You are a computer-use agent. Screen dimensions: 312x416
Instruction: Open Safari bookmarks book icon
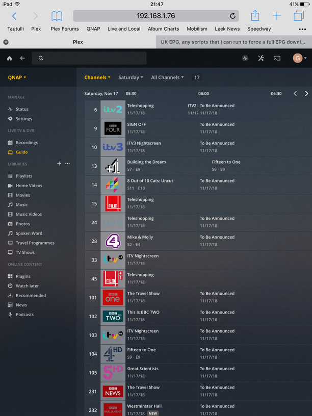tap(57, 16)
